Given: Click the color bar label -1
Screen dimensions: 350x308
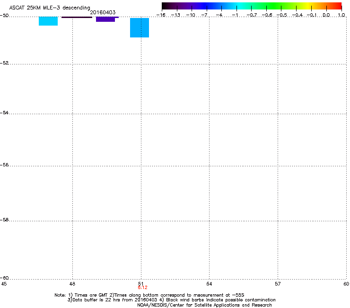Looking at the screenshot, I should (235, 15).
